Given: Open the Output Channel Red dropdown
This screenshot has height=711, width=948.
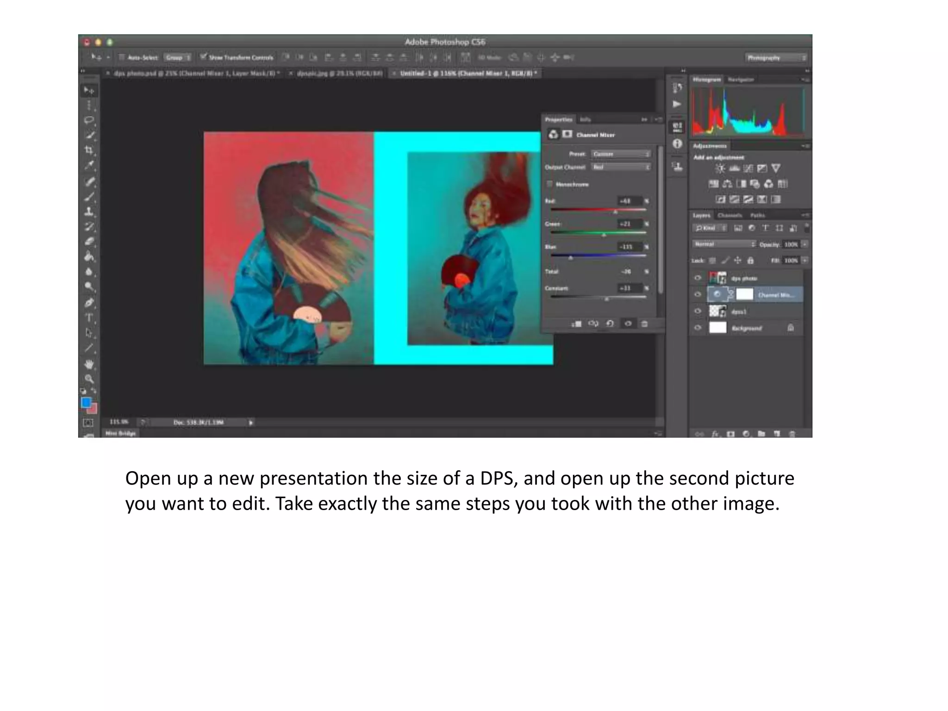Looking at the screenshot, I should coord(621,167).
